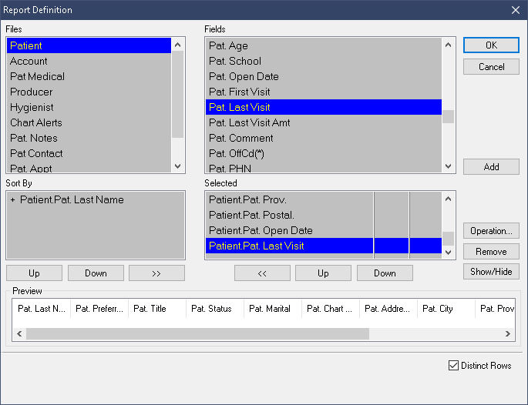Remove the selected field
The width and height of the screenshot is (528, 405).
491,252
